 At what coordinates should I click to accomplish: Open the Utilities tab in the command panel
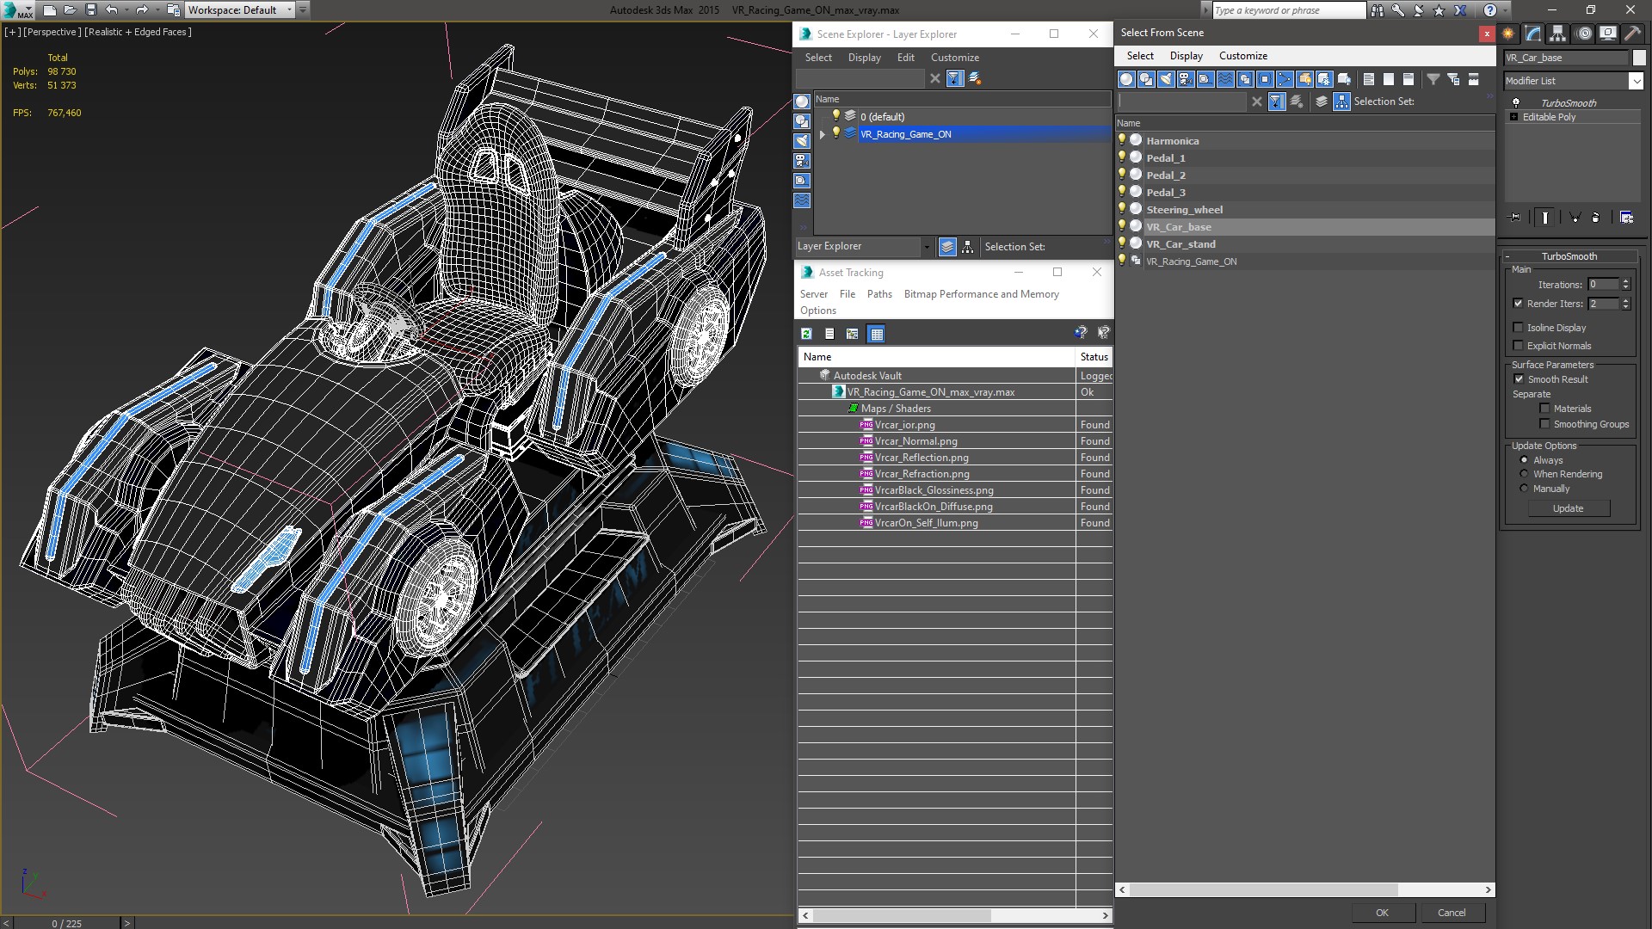(x=1632, y=34)
